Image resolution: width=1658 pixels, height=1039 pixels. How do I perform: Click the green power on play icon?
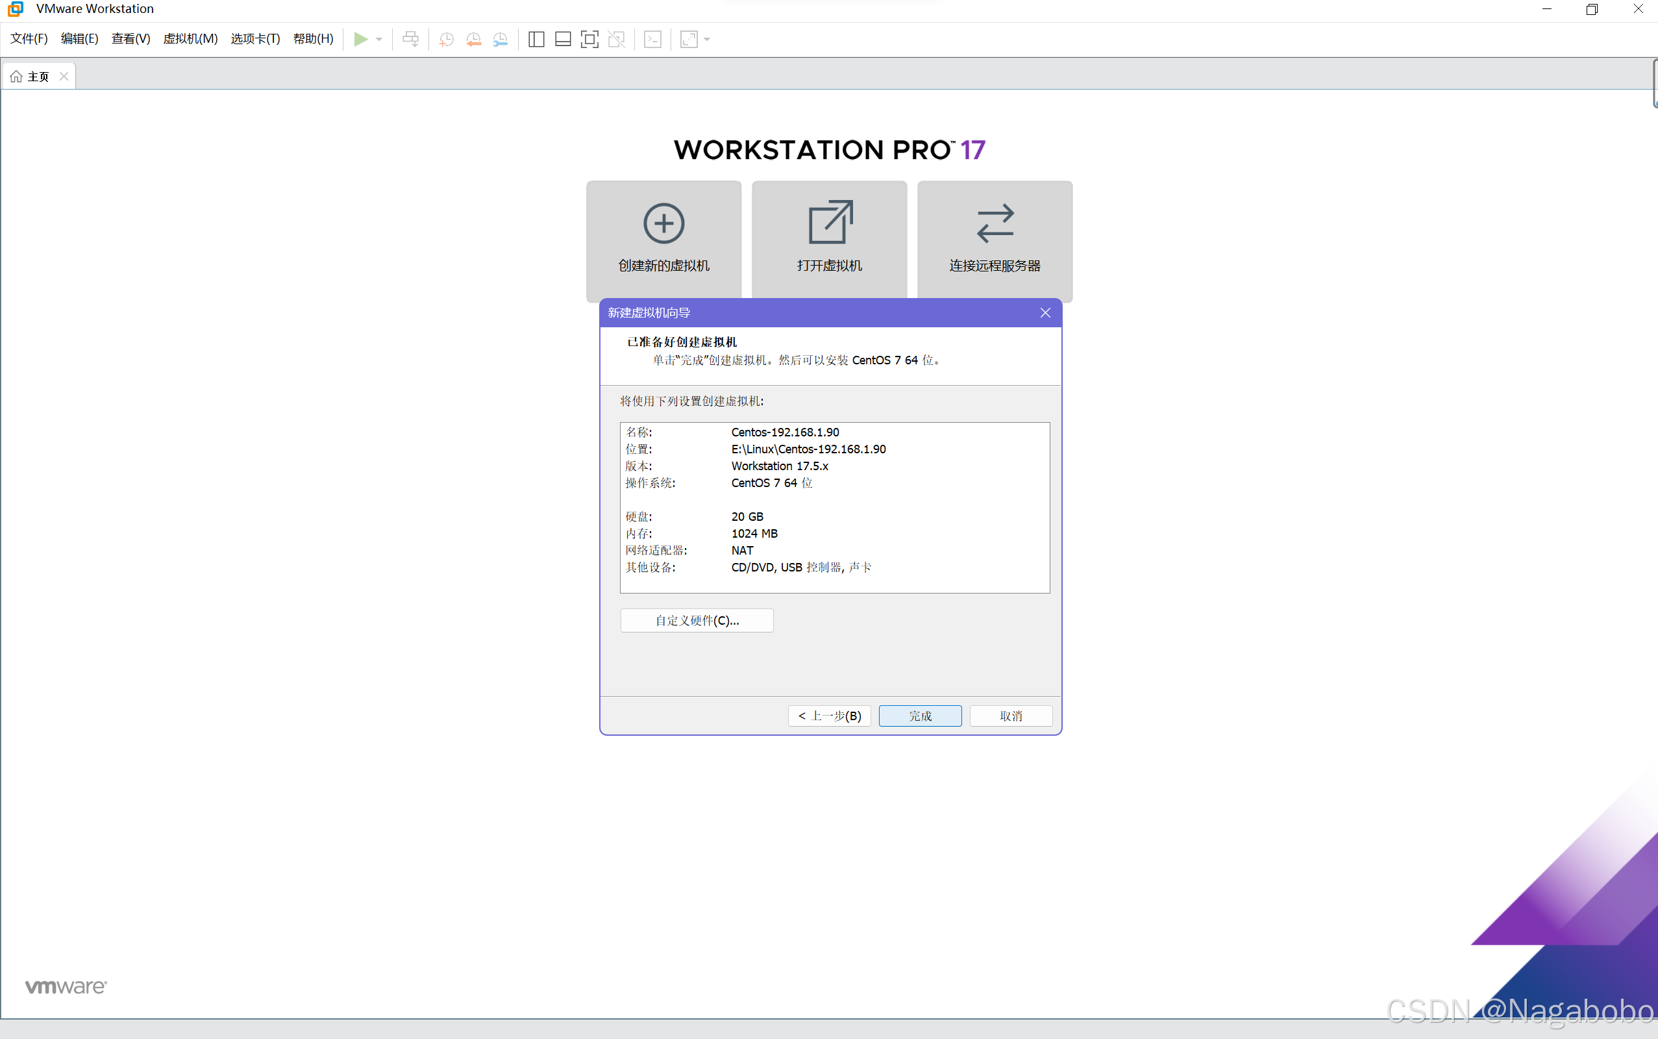(x=360, y=39)
